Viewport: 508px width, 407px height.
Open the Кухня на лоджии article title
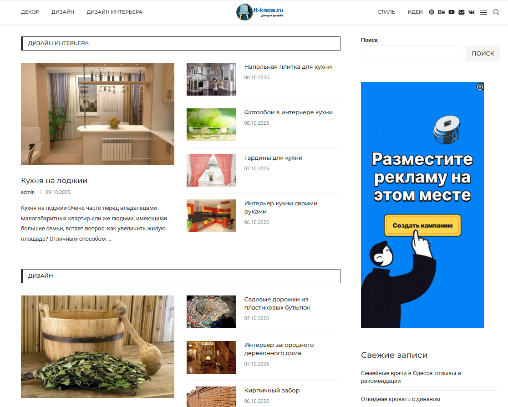pos(54,180)
